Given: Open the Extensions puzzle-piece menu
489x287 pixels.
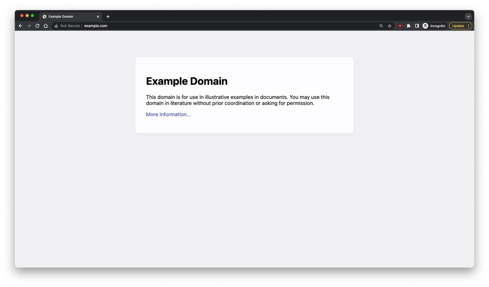Looking at the screenshot, I should (x=408, y=26).
